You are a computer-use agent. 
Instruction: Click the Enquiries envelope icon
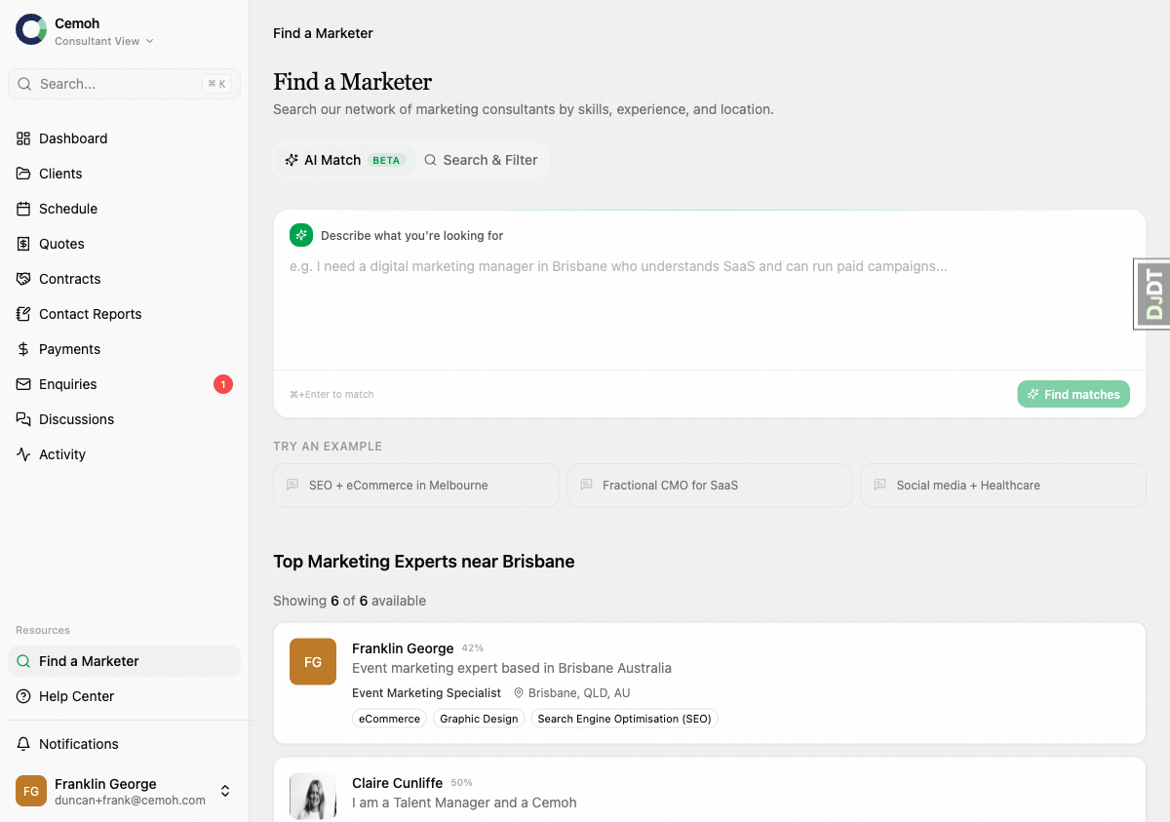[23, 384]
